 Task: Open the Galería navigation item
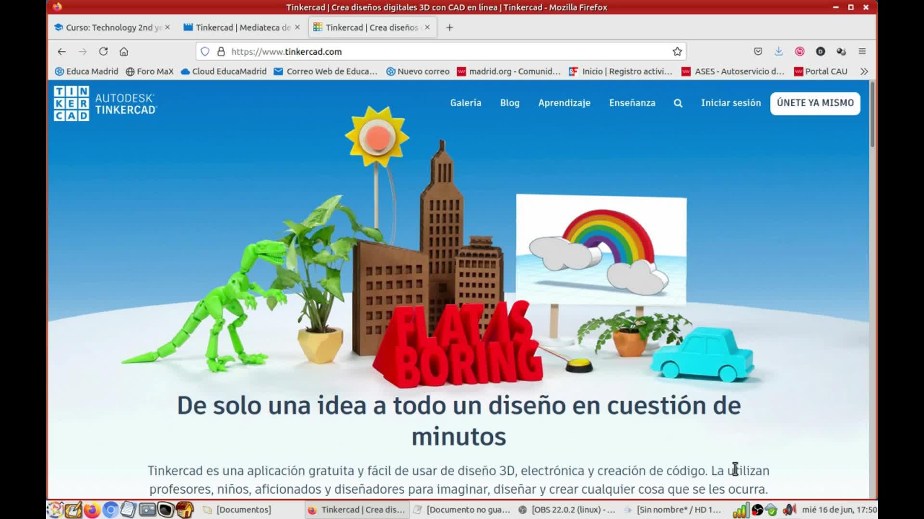click(x=465, y=103)
